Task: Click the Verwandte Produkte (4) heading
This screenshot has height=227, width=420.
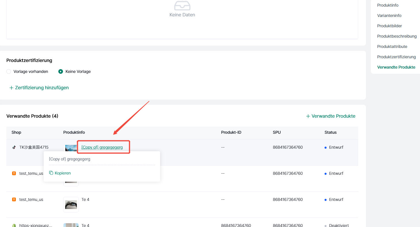Action: coord(32,116)
